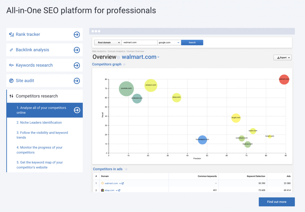The height and width of the screenshot is (212, 305).
Task: Open 5. Get the keyword map item
Action: (40, 165)
